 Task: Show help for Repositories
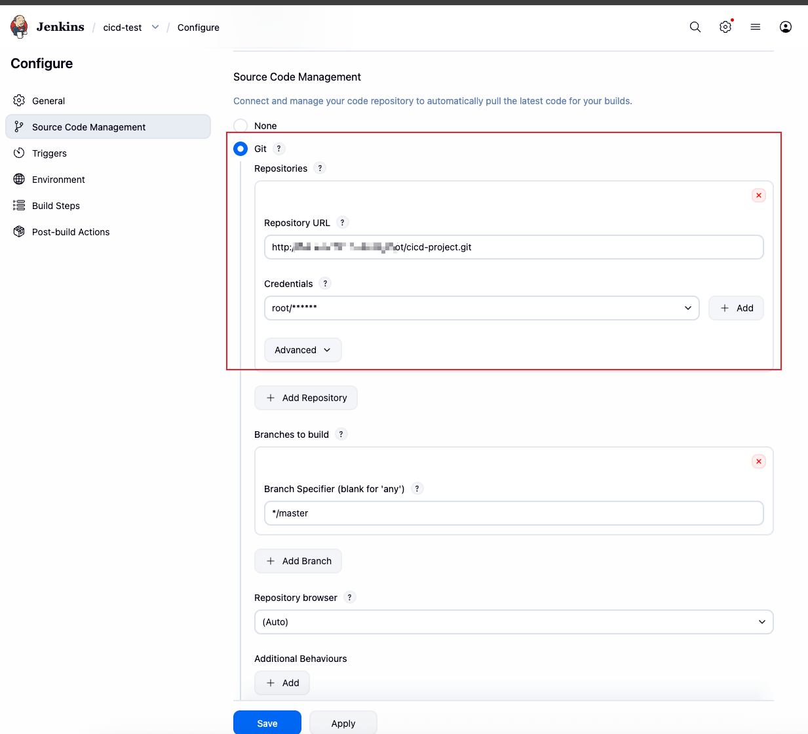pos(320,168)
